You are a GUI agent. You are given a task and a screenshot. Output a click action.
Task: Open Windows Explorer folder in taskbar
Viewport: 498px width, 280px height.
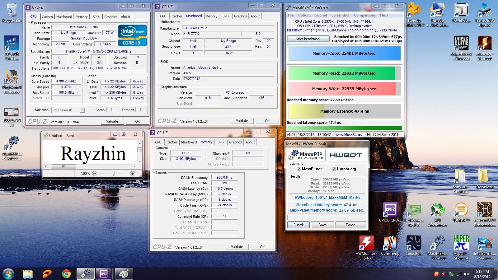click(x=28, y=274)
